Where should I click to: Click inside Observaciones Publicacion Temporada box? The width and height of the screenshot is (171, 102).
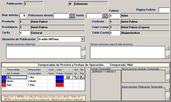[143, 94]
